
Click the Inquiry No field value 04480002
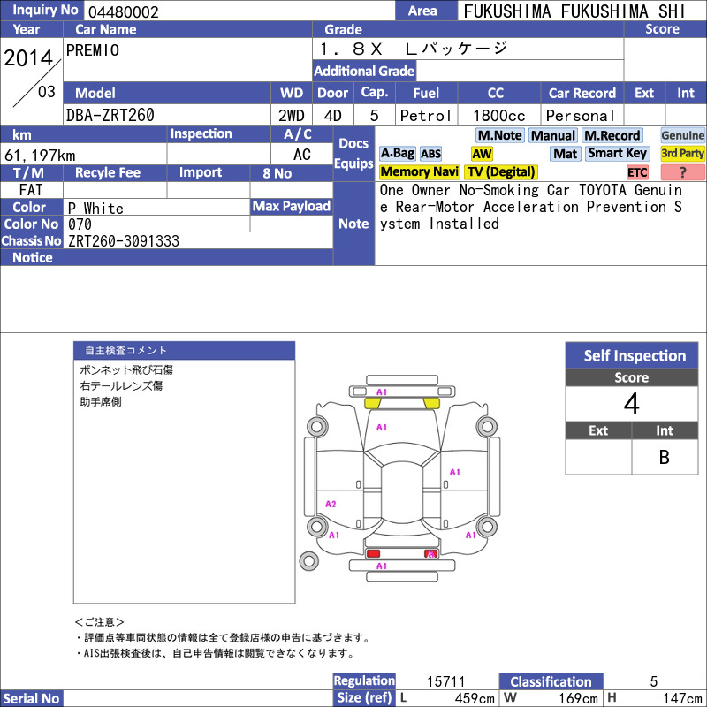(123, 11)
